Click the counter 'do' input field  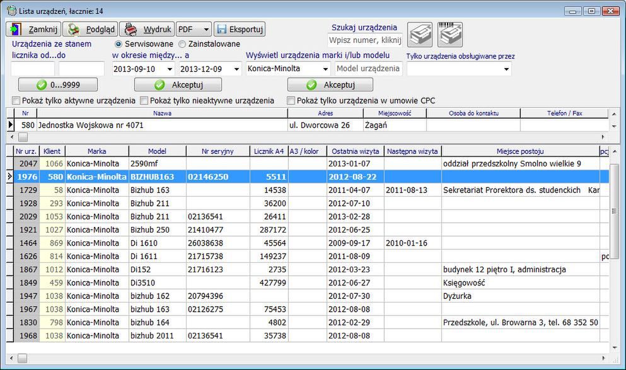point(81,69)
